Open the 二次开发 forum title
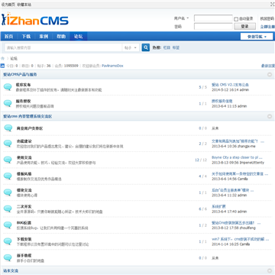The image size is (275, 275). [x=24, y=206]
